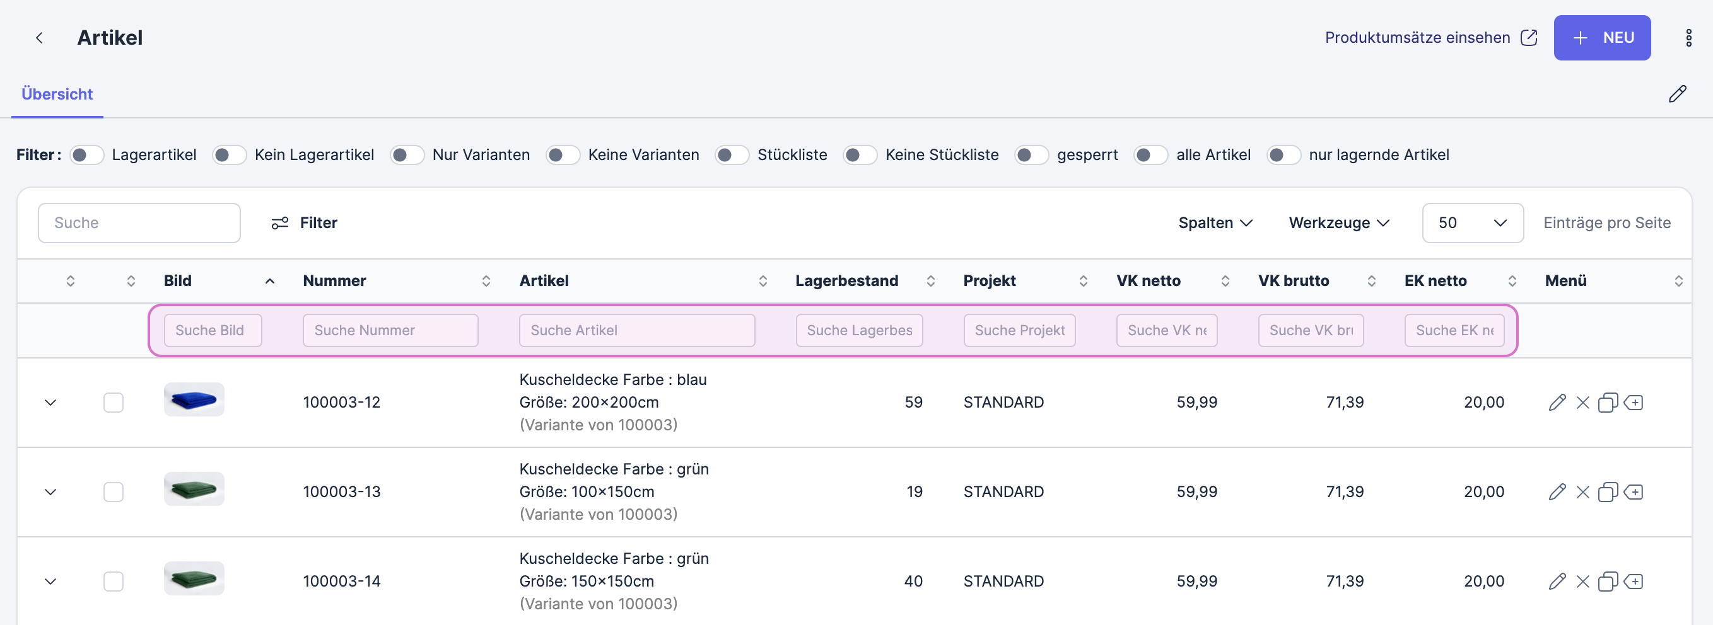Click the back arrow next to Artikel
Viewport: 1713px width, 625px height.
pyautogui.click(x=39, y=38)
